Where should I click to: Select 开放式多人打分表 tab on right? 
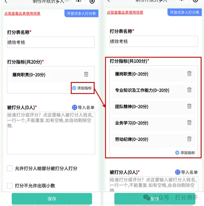185,12
